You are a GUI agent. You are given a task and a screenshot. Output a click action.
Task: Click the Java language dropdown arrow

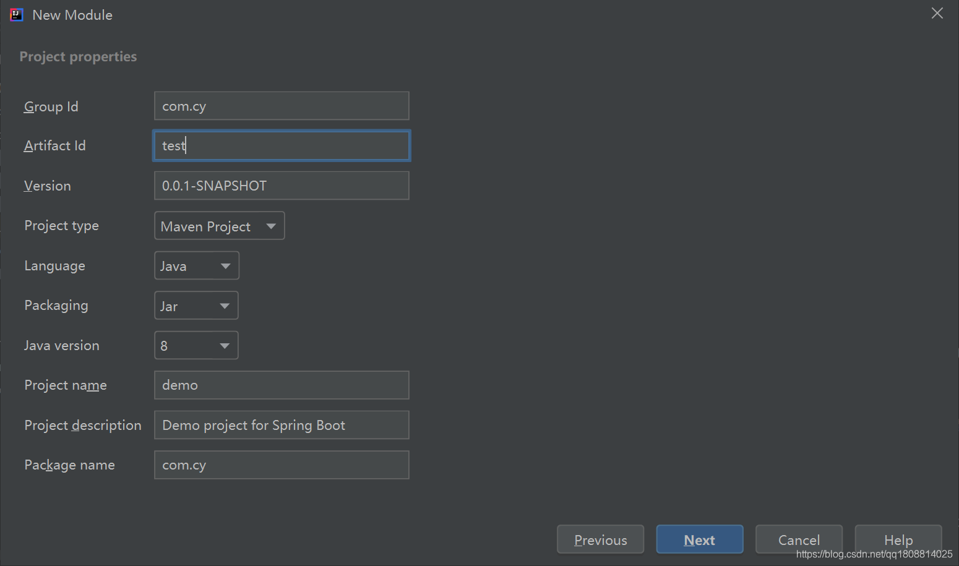(225, 266)
